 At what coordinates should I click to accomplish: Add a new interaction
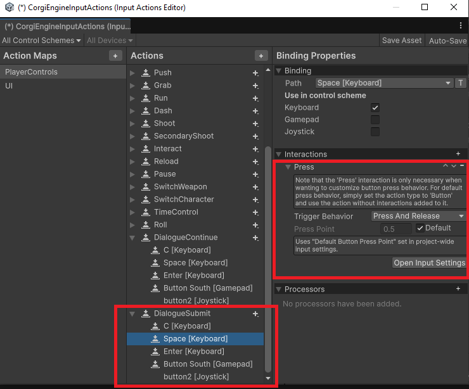(458, 154)
